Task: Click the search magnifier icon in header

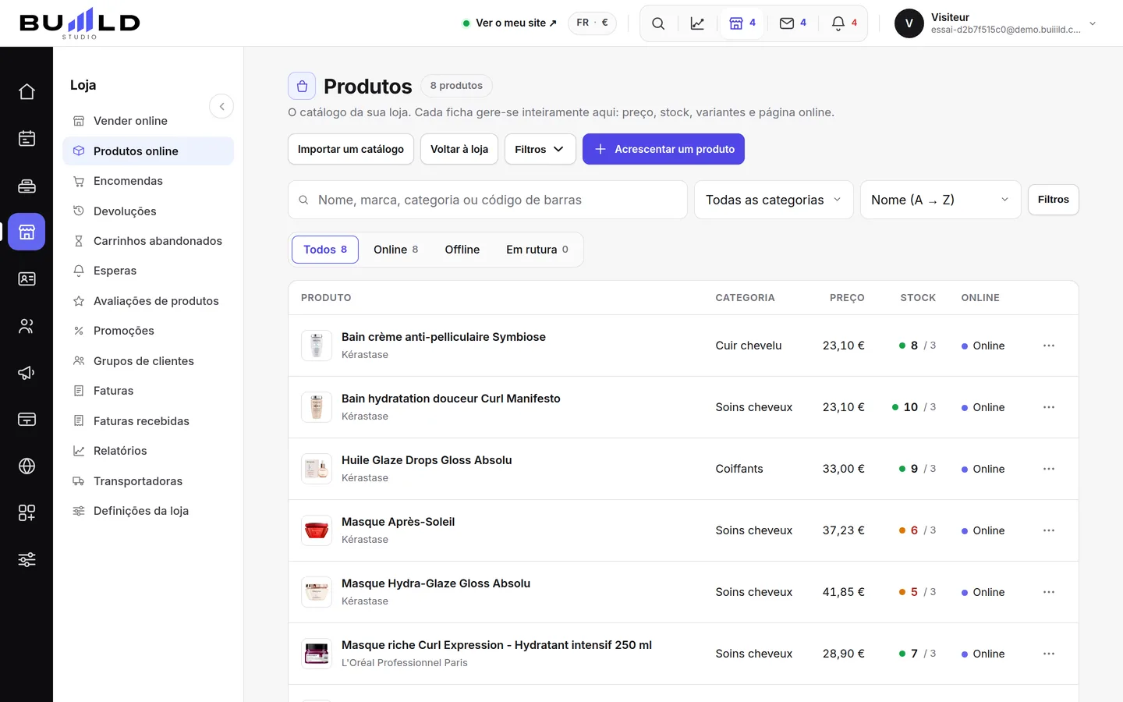Action: tap(658, 23)
